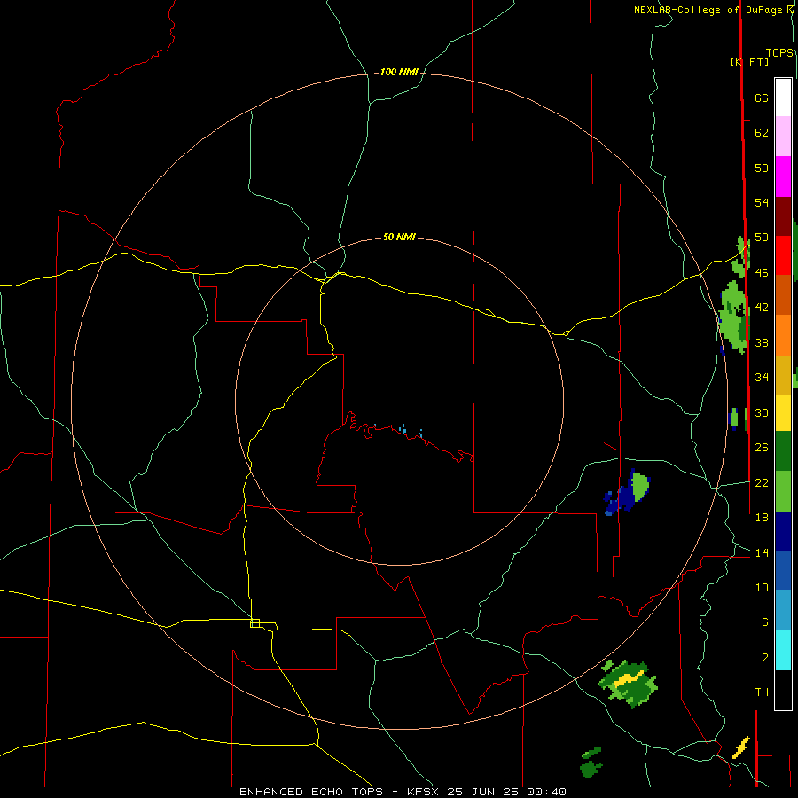The width and height of the screenshot is (798, 798).
Task: Click the magenta 58 kft legend swatch
Action: click(x=783, y=176)
